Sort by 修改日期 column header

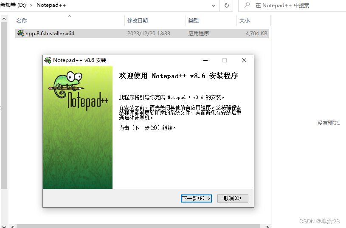(x=138, y=21)
